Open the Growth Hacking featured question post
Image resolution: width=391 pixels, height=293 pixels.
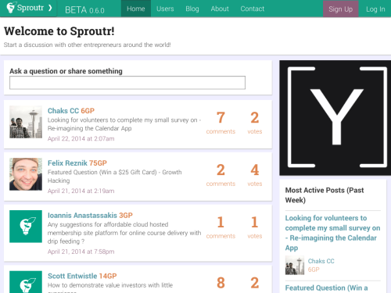pos(115,177)
